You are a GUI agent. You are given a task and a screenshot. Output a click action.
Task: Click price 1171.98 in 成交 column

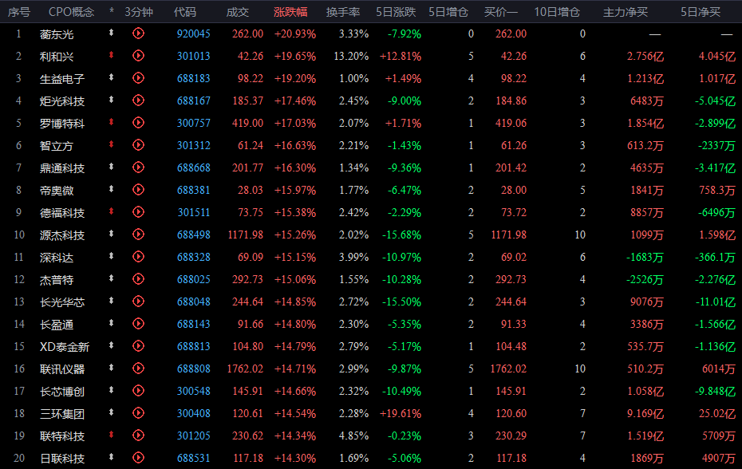pos(246,235)
